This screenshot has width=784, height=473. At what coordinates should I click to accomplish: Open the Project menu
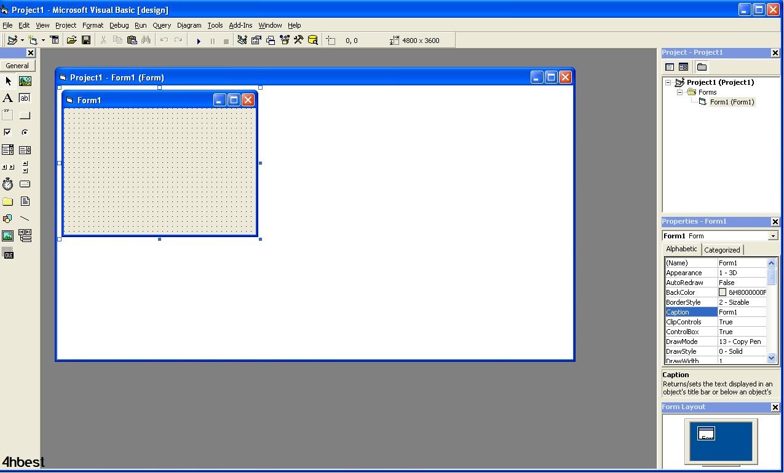[x=66, y=25]
